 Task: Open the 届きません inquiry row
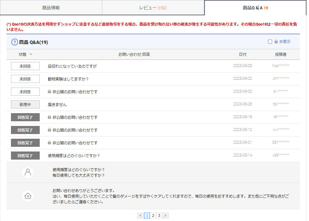(x=57, y=104)
